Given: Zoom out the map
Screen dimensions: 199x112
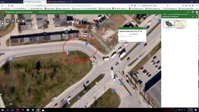Looking at the screenshot, I should [x=2, y=20].
